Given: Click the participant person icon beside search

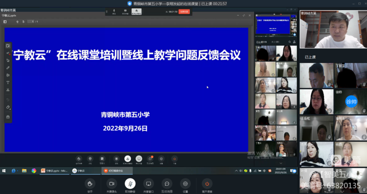Looking at the screenshot, I should coord(294,42).
